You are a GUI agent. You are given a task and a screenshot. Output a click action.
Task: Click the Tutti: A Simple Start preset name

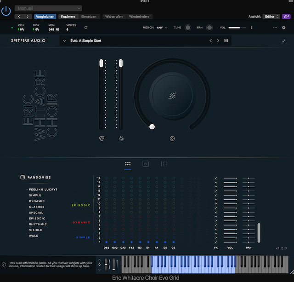point(86,40)
